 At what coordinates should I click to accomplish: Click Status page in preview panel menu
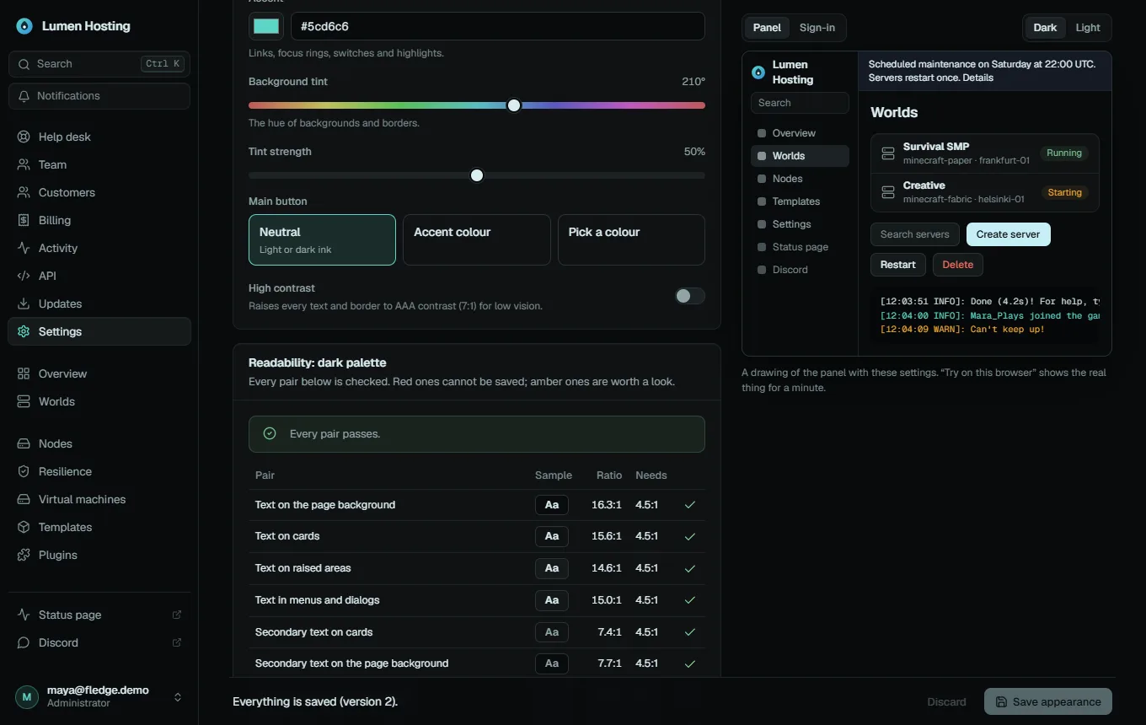pyautogui.click(x=800, y=247)
